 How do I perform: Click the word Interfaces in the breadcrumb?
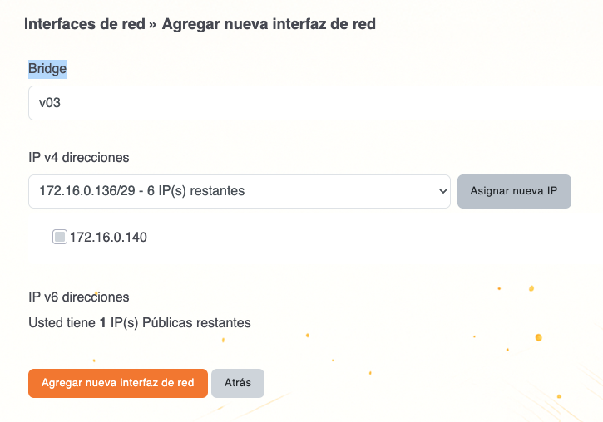(x=57, y=24)
